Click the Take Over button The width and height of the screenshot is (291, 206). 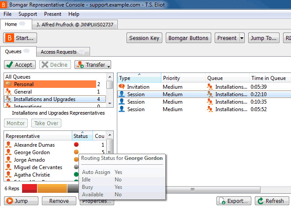46,123
